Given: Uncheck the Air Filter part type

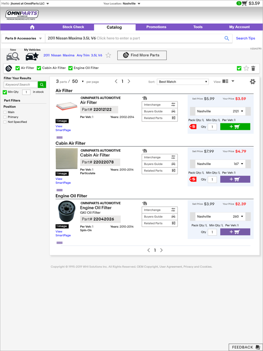Looking at the screenshot, I should [x=17, y=68].
